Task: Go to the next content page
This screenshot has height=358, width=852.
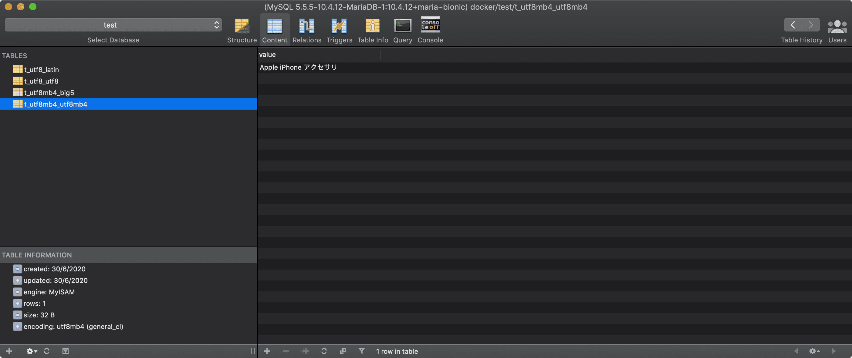Action: 834,351
